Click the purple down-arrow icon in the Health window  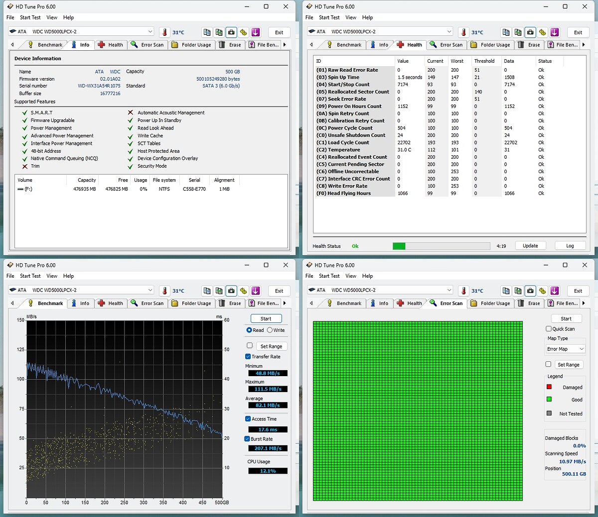click(x=555, y=32)
